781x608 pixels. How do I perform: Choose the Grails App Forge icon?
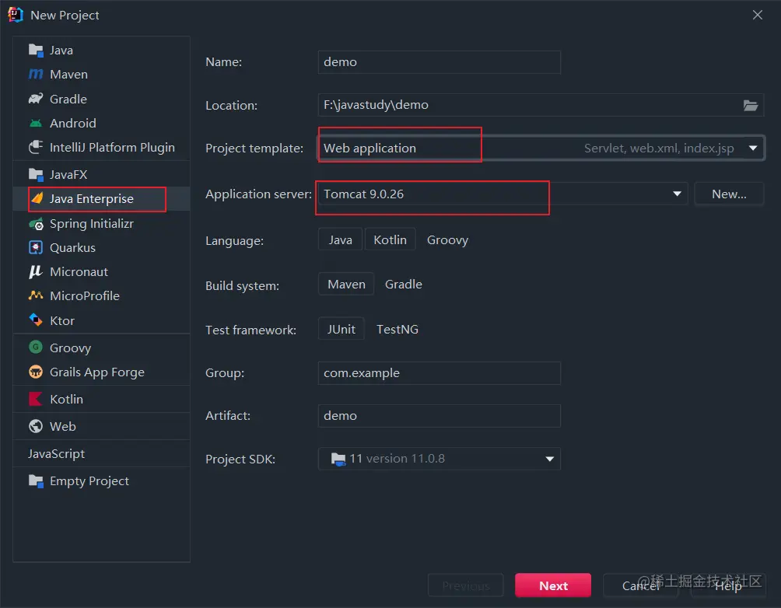click(x=36, y=372)
